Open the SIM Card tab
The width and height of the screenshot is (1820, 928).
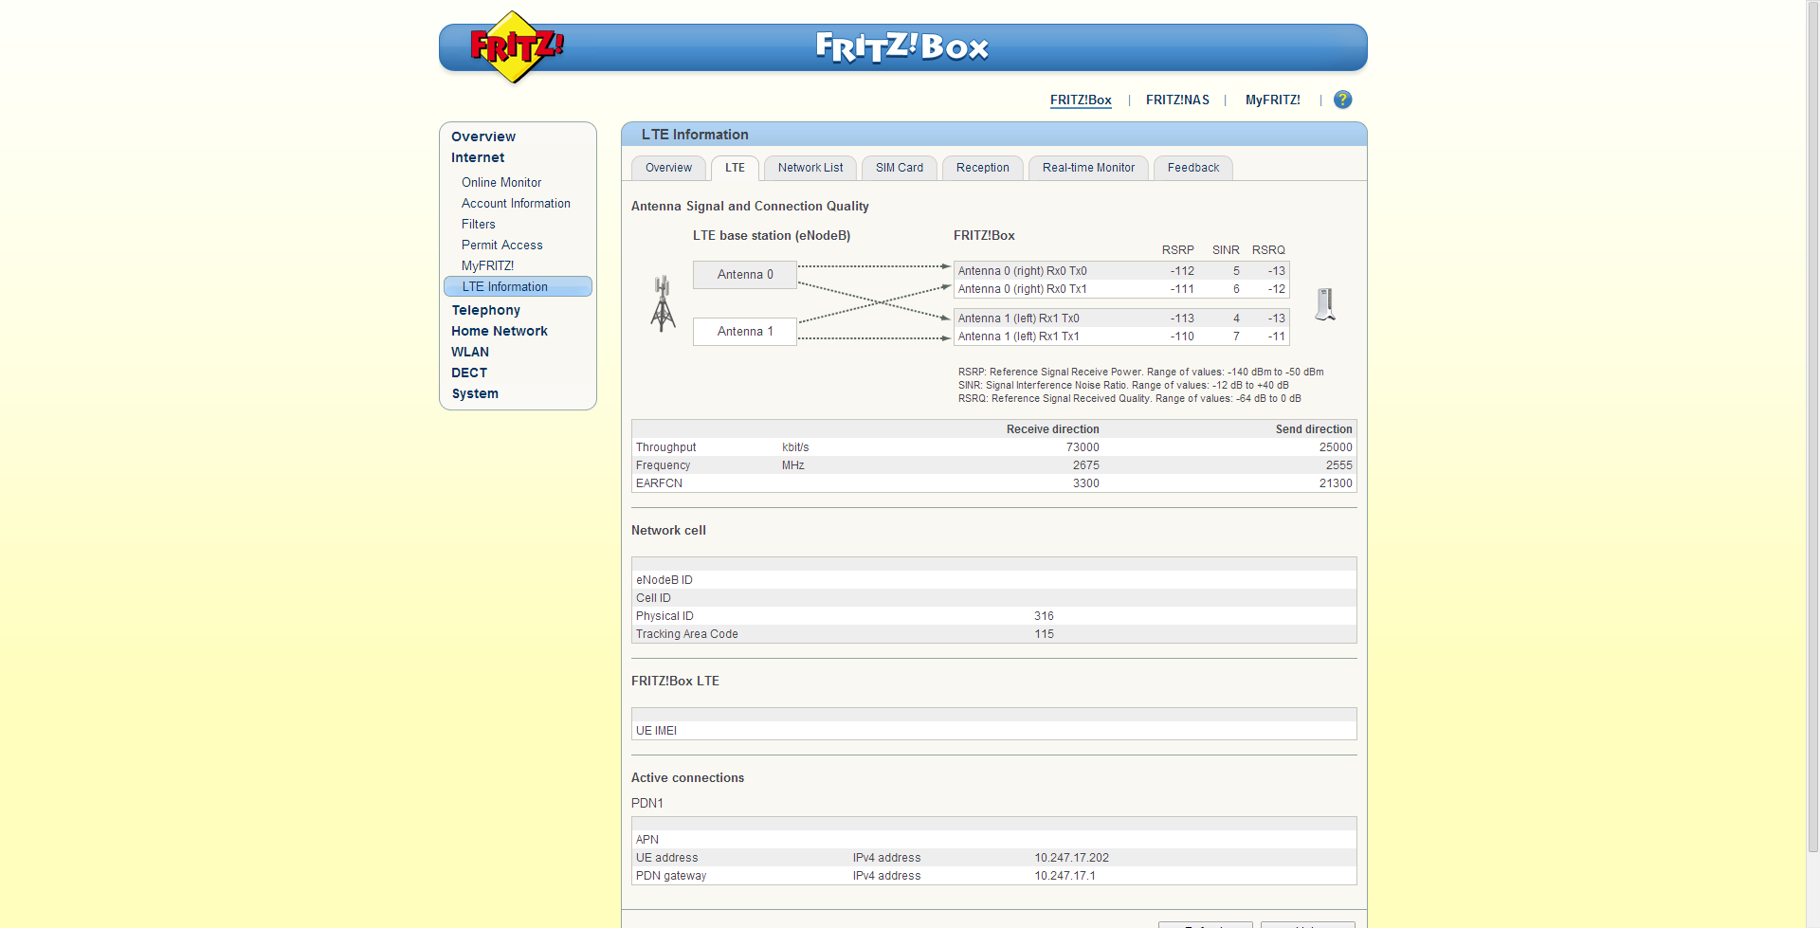coord(900,168)
